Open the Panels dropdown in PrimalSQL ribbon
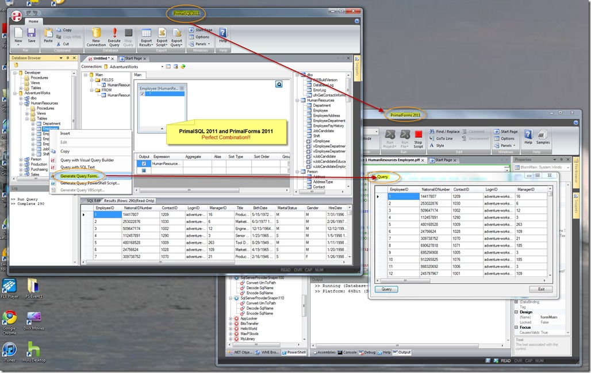 tap(199, 44)
